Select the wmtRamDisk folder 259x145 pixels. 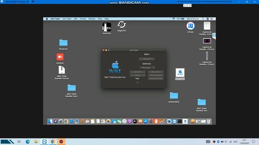tap(174, 96)
